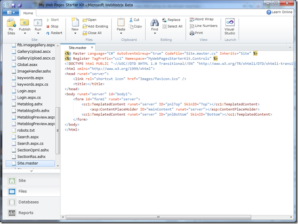This screenshot has height=224, width=298.
Task: Select the Home ribbon tab
Action: [28, 13]
